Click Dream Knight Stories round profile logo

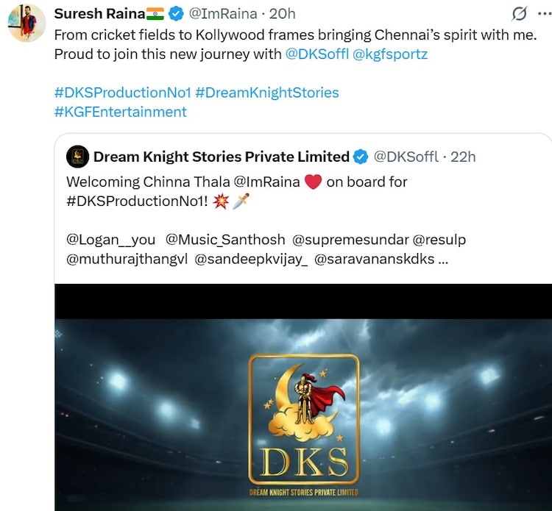pos(77,157)
